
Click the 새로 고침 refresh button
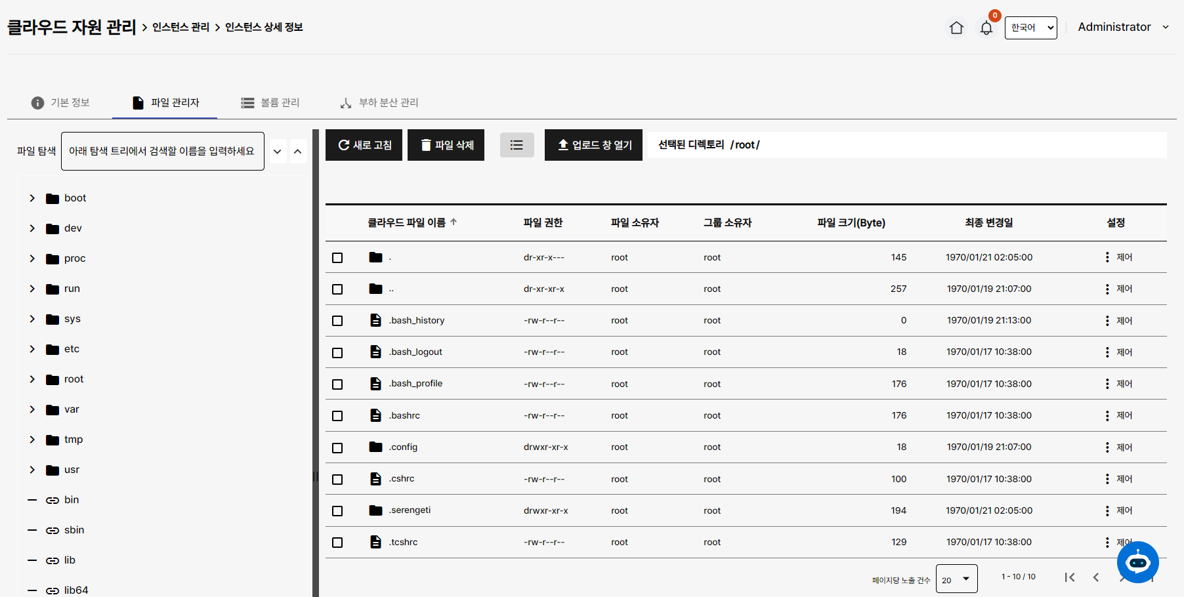(x=364, y=145)
